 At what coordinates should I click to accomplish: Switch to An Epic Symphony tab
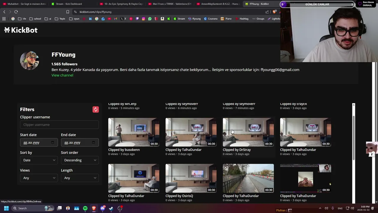pos(121,4)
